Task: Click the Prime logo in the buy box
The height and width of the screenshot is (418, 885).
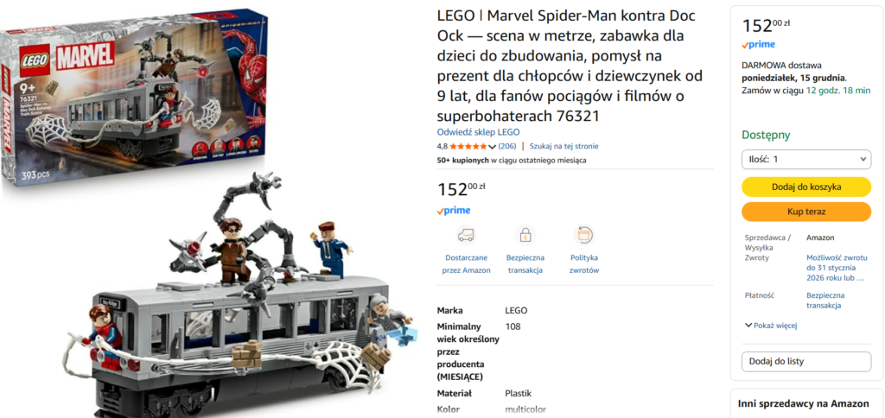Action: pos(758,45)
